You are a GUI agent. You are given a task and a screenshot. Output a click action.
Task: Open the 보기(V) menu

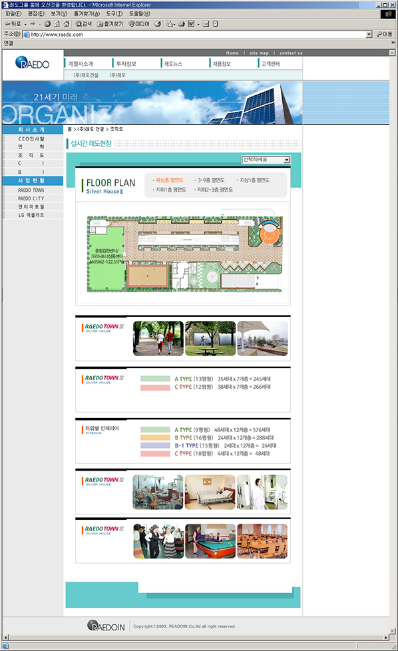click(59, 13)
